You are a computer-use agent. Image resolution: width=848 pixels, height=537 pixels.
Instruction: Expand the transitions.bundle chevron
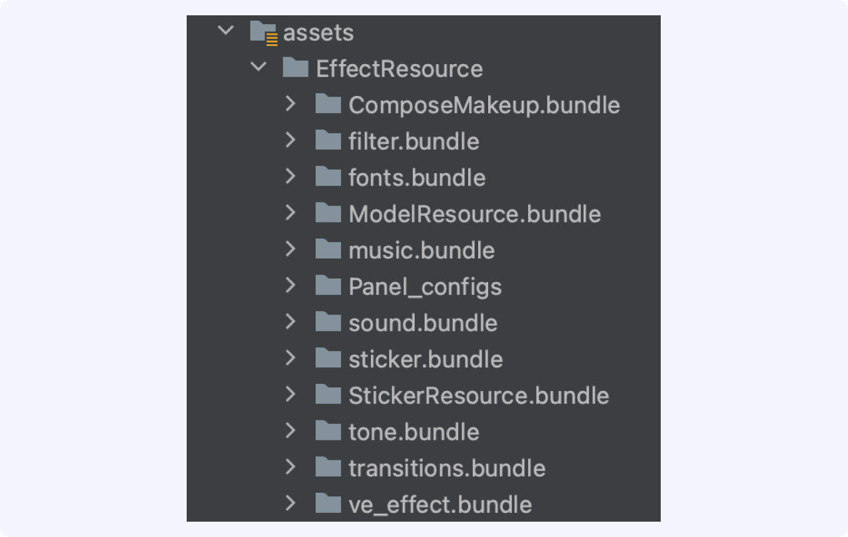click(x=290, y=467)
